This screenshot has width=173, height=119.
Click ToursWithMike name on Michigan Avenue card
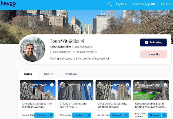click(x=38, y=85)
